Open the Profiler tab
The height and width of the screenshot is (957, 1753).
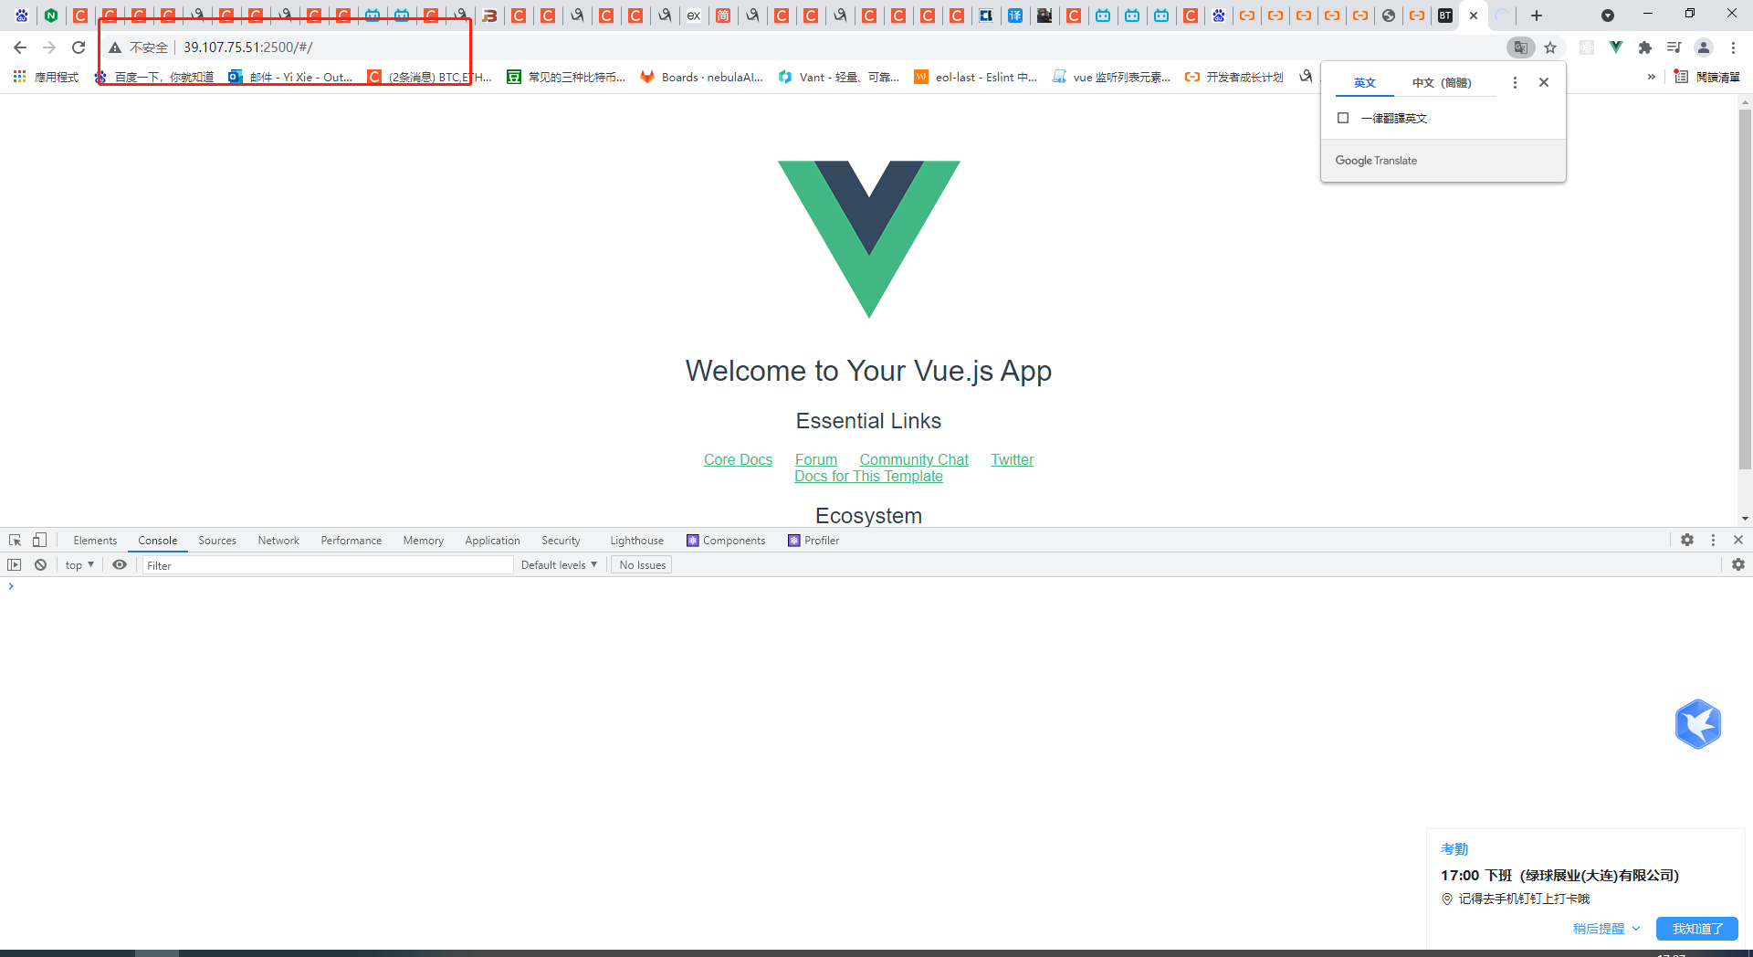click(x=814, y=541)
